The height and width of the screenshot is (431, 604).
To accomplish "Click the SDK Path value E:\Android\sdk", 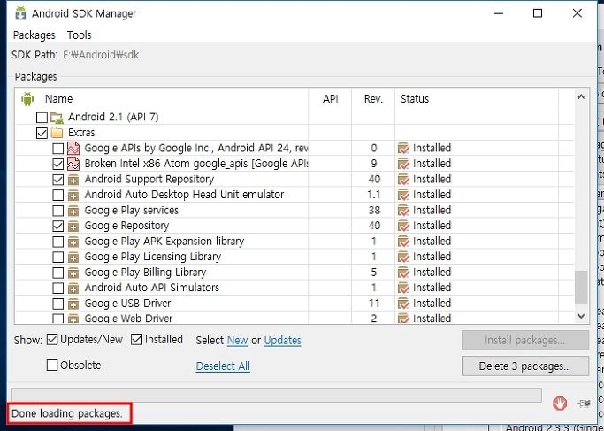I will coord(101,55).
